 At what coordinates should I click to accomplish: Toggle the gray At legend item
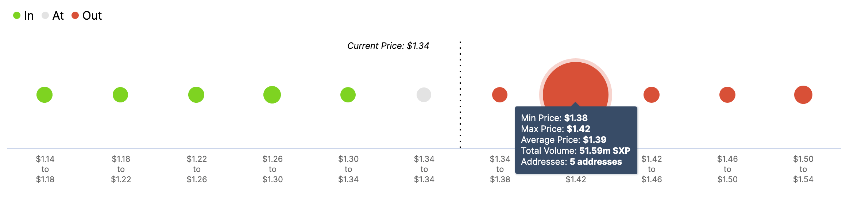(53, 16)
